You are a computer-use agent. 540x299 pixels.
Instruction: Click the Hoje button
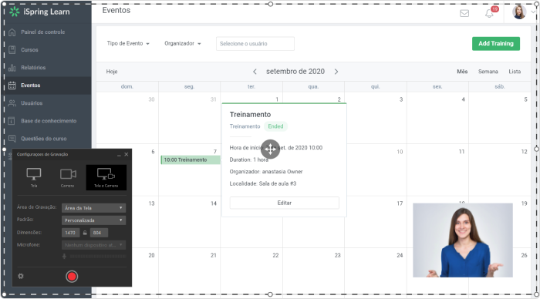[112, 72]
